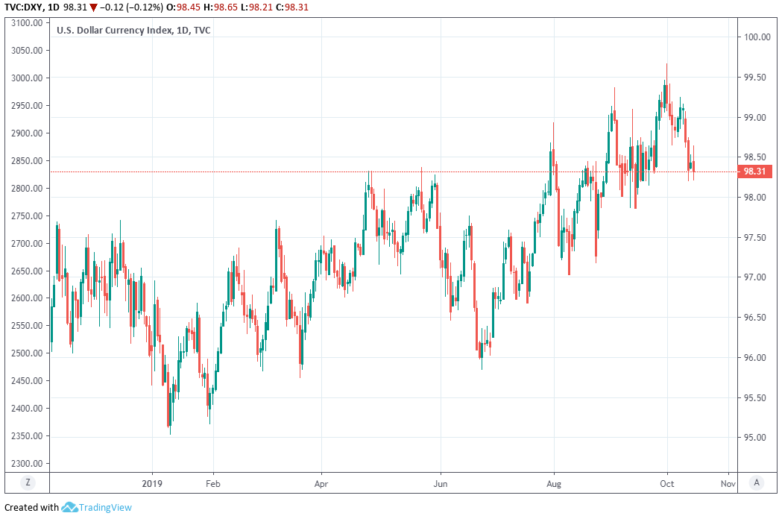Screen dimensions: 779x516
Task: Open the TradingView text link
Action: [x=106, y=508]
